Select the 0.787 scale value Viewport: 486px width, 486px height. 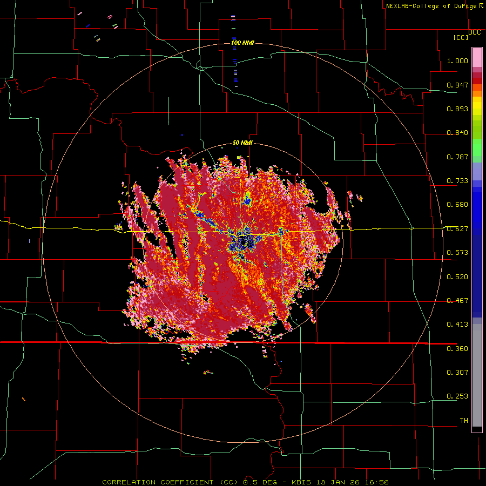[457, 157]
